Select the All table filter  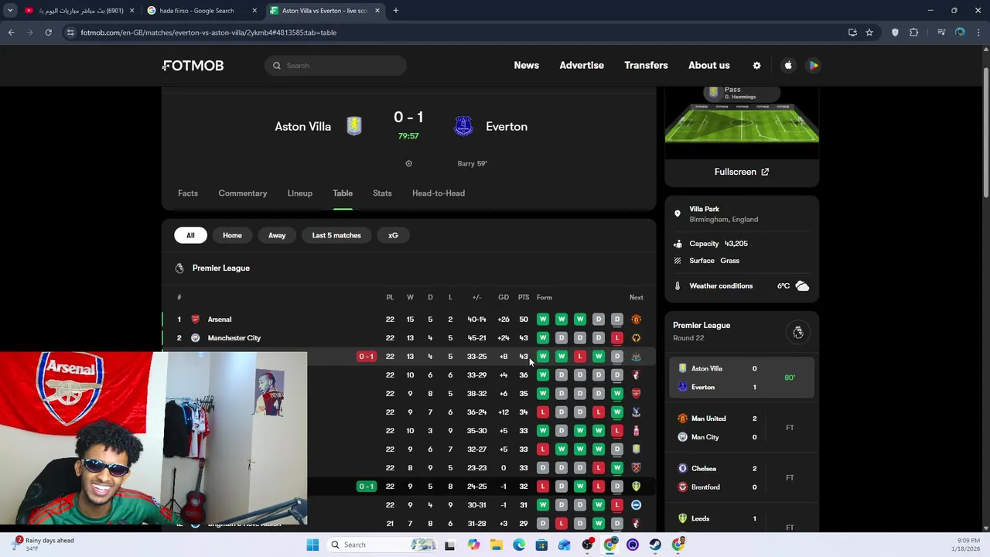click(x=190, y=235)
